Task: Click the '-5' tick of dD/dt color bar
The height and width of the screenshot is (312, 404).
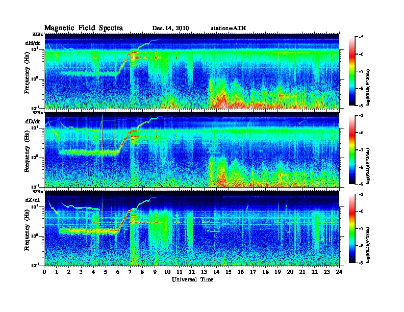Action: pyautogui.click(x=361, y=116)
